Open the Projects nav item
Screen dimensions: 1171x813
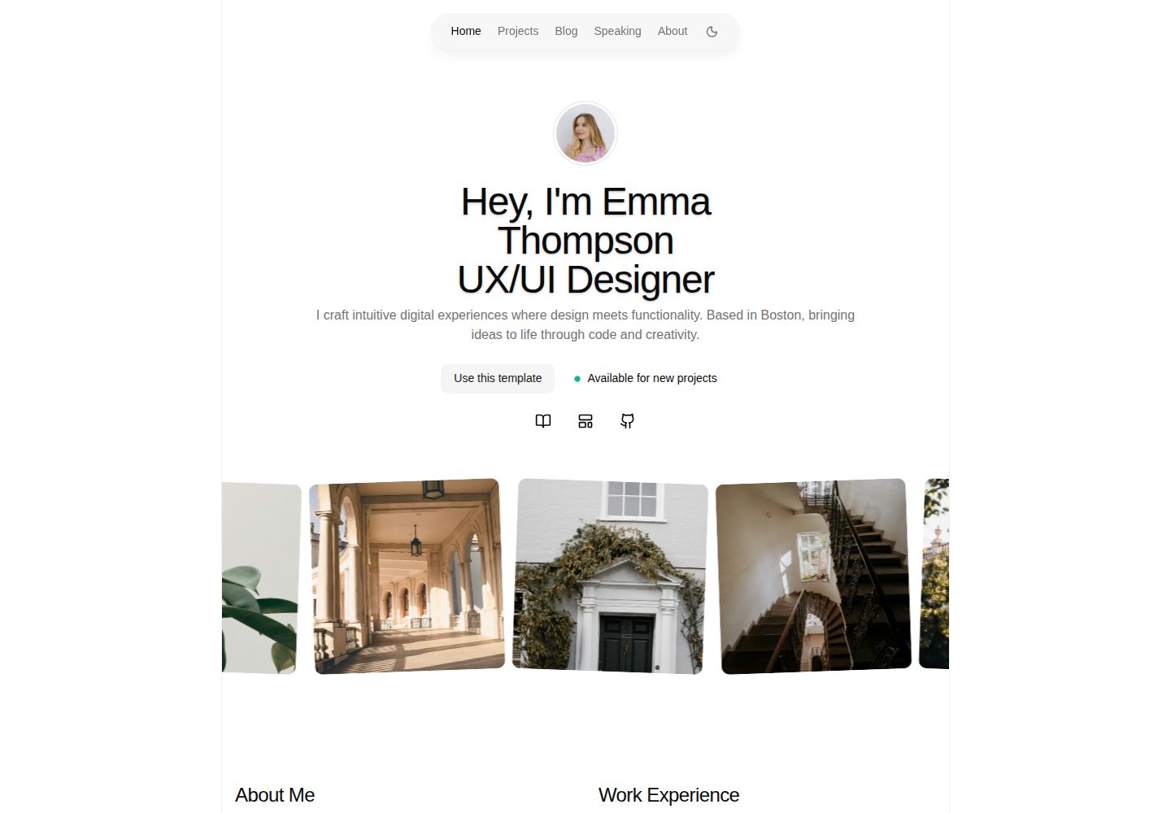[518, 31]
